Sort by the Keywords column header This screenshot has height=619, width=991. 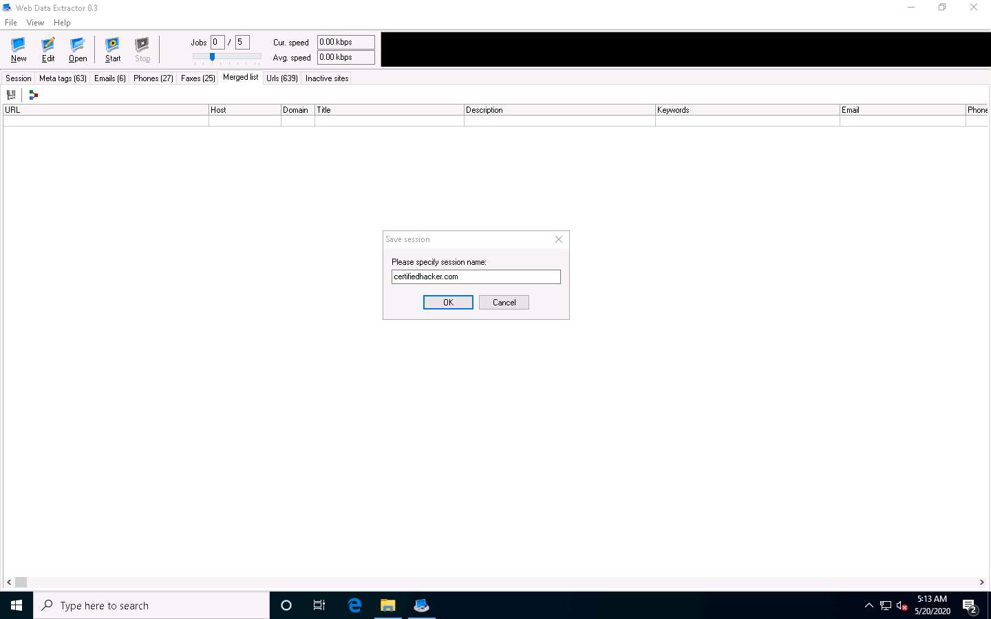click(747, 110)
